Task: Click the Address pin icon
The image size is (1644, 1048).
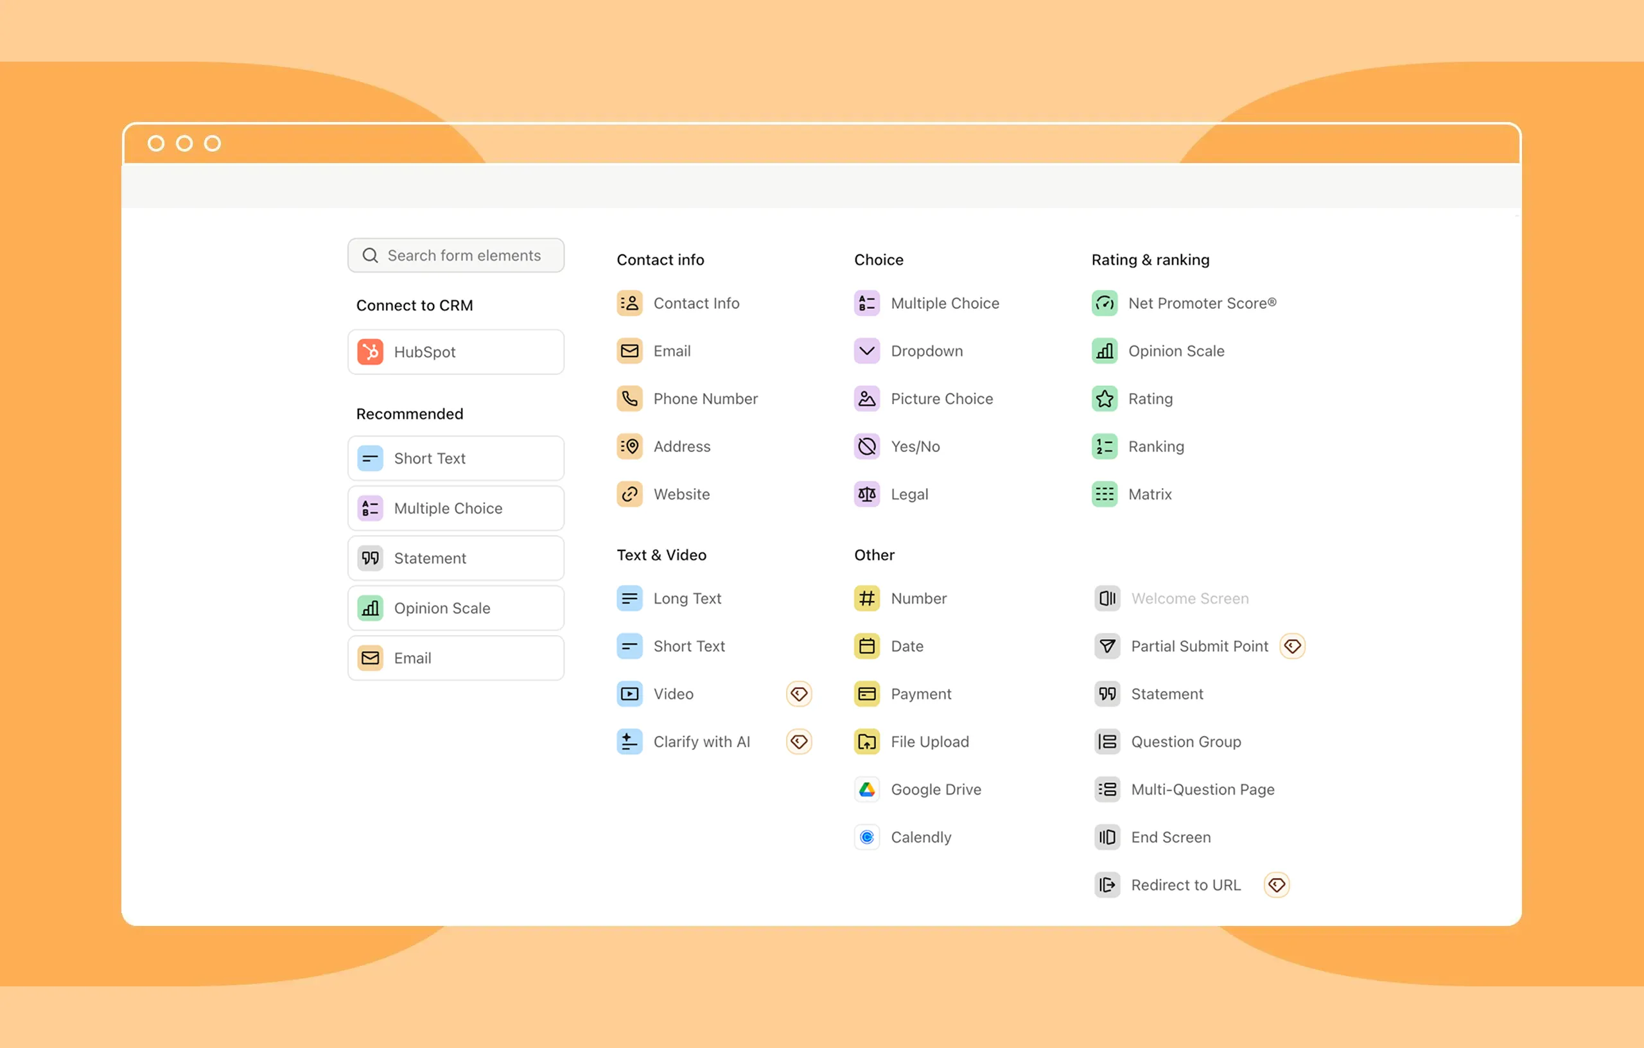Action: point(629,446)
